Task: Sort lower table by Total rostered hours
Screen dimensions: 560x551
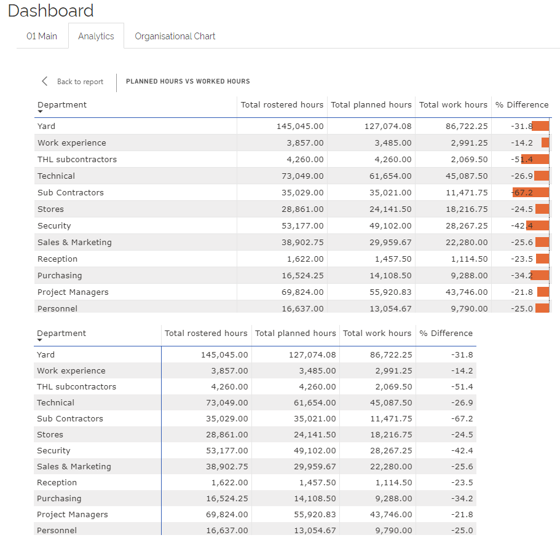Action: pyautogui.click(x=206, y=333)
